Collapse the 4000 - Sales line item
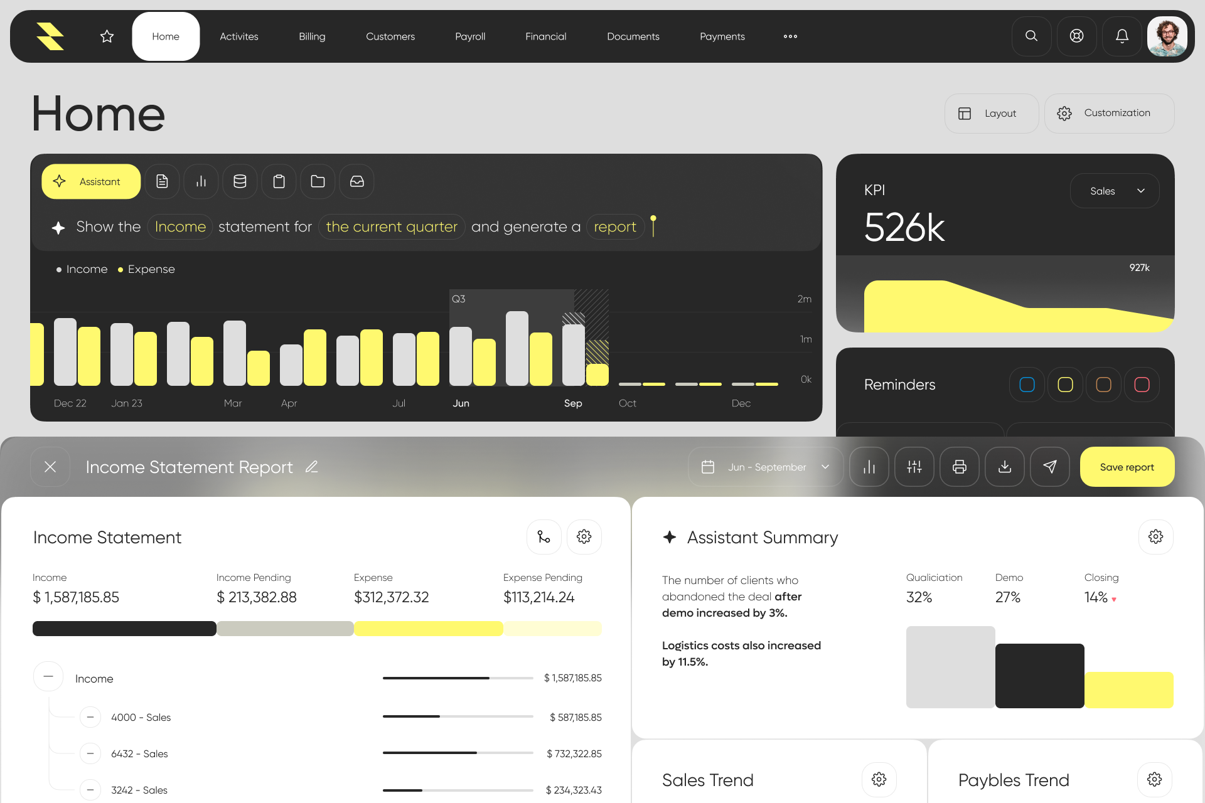 coord(90,716)
